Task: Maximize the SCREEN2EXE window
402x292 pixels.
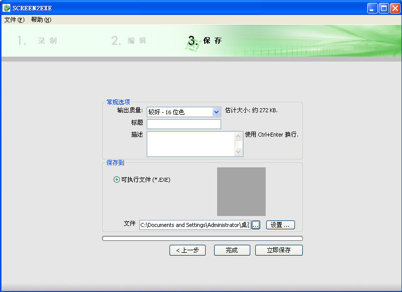Action: (x=384, y=8)
